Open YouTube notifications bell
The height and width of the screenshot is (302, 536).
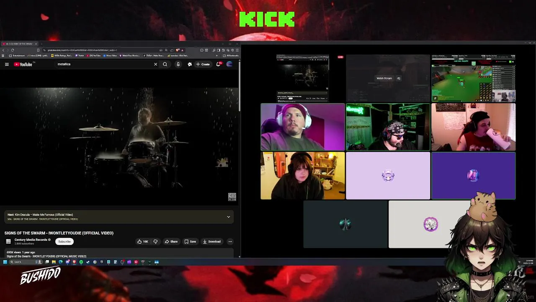tap(218, 64)
